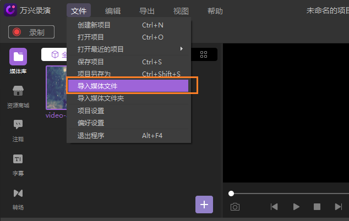
Task: Open the 注释 annotations panel
Action: coord(18,131)
